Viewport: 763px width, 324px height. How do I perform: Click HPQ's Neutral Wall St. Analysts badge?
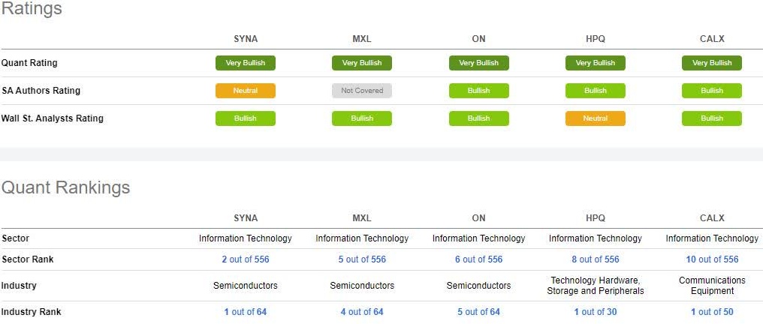tap(595, 118)
